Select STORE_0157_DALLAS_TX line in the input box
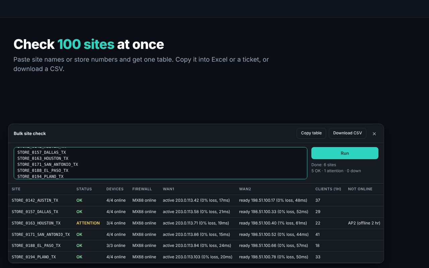Screen dimensions: 429x268 [x=42, y=152]
